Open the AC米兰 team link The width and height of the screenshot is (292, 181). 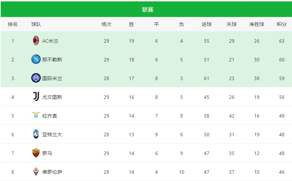pos(50,41)
